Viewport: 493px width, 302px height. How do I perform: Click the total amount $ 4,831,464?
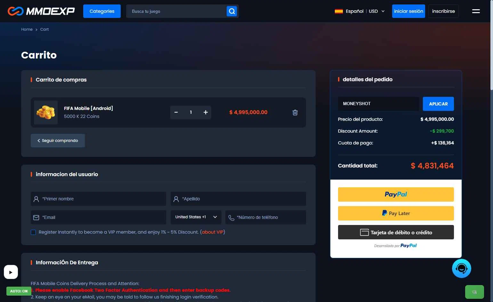pyautogui.click(x=432, y=166)
